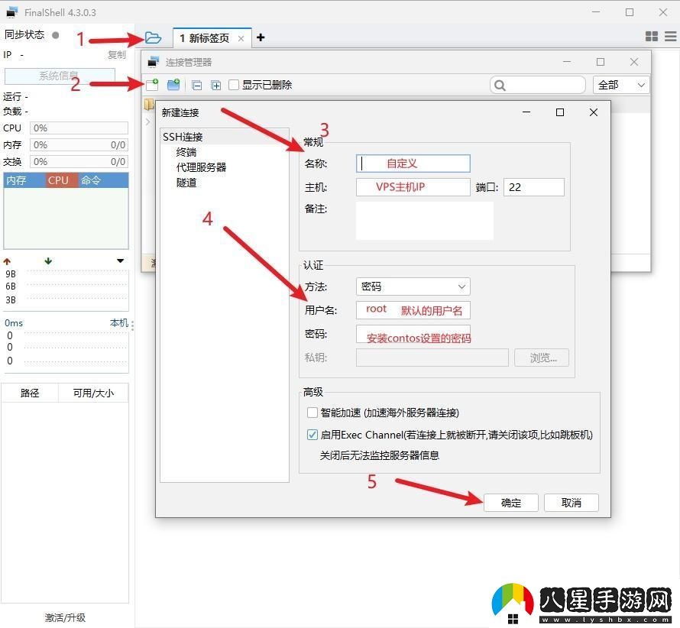Click the 路径 column header
Image resolution: width=680 pixels, height=628 pixels.
click(30, 393)
